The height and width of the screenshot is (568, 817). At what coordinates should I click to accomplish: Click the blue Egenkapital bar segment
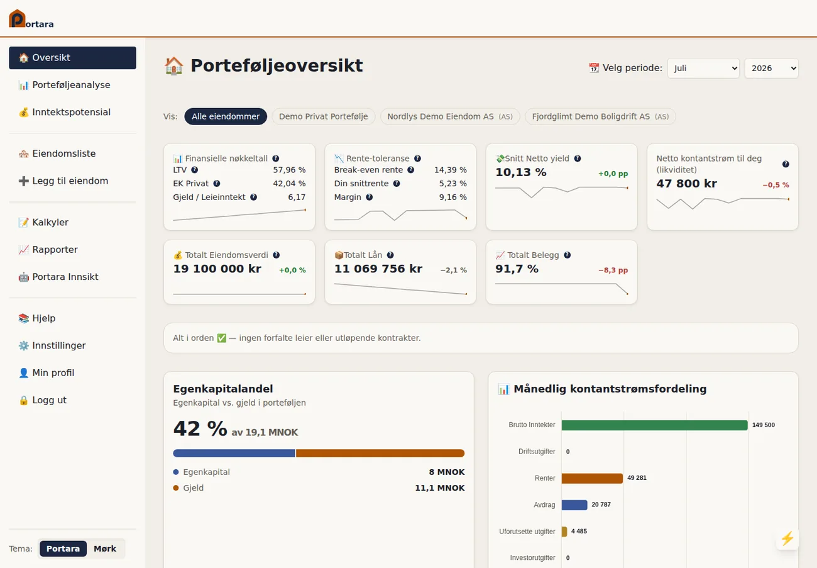[234, 453]
